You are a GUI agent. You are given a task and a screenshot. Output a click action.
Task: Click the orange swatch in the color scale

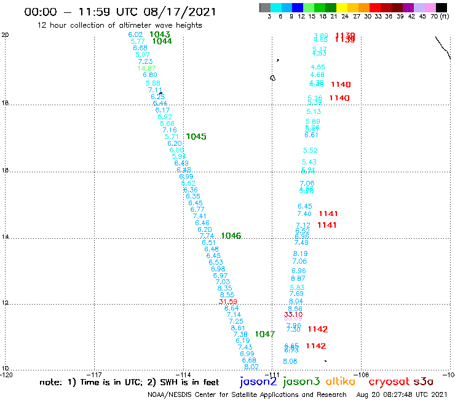pos(364,7)
